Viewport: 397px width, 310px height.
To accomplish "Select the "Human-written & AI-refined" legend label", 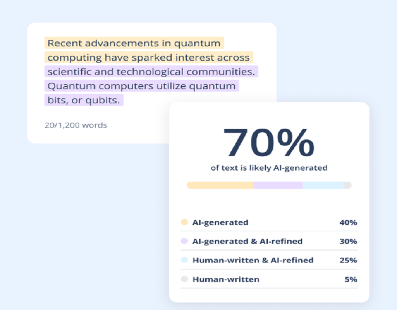I will pos(253,260).
